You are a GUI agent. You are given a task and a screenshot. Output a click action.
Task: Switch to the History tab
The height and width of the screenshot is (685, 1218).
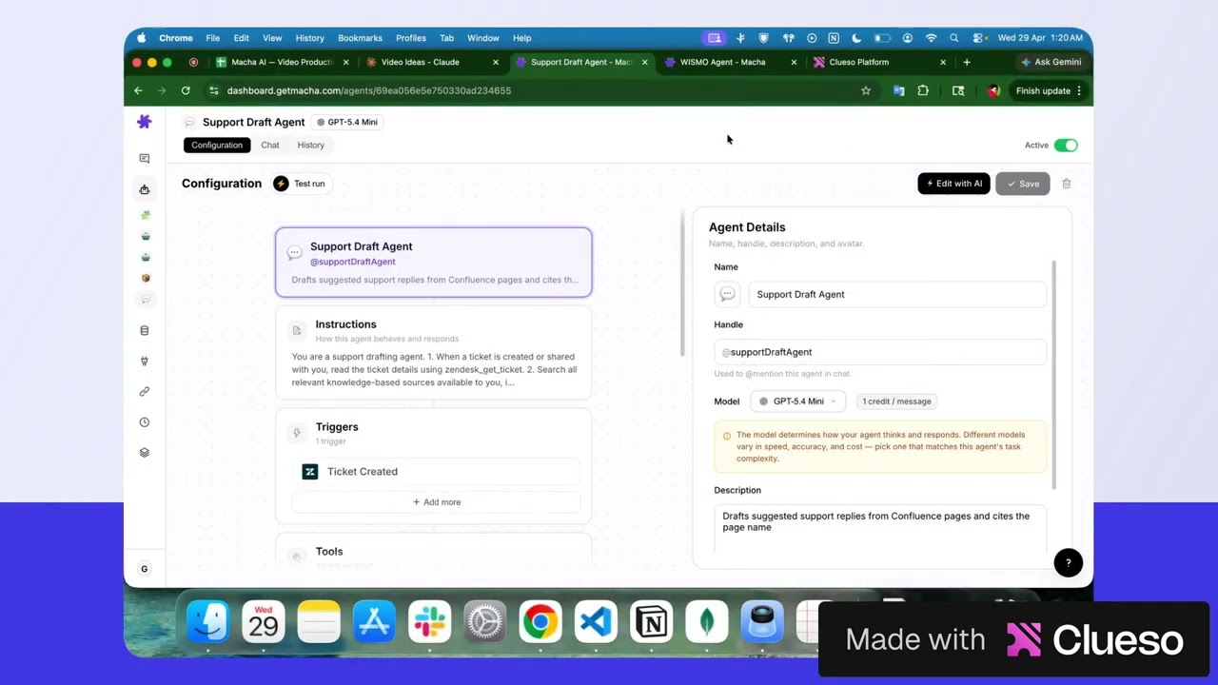coord(310,146)
